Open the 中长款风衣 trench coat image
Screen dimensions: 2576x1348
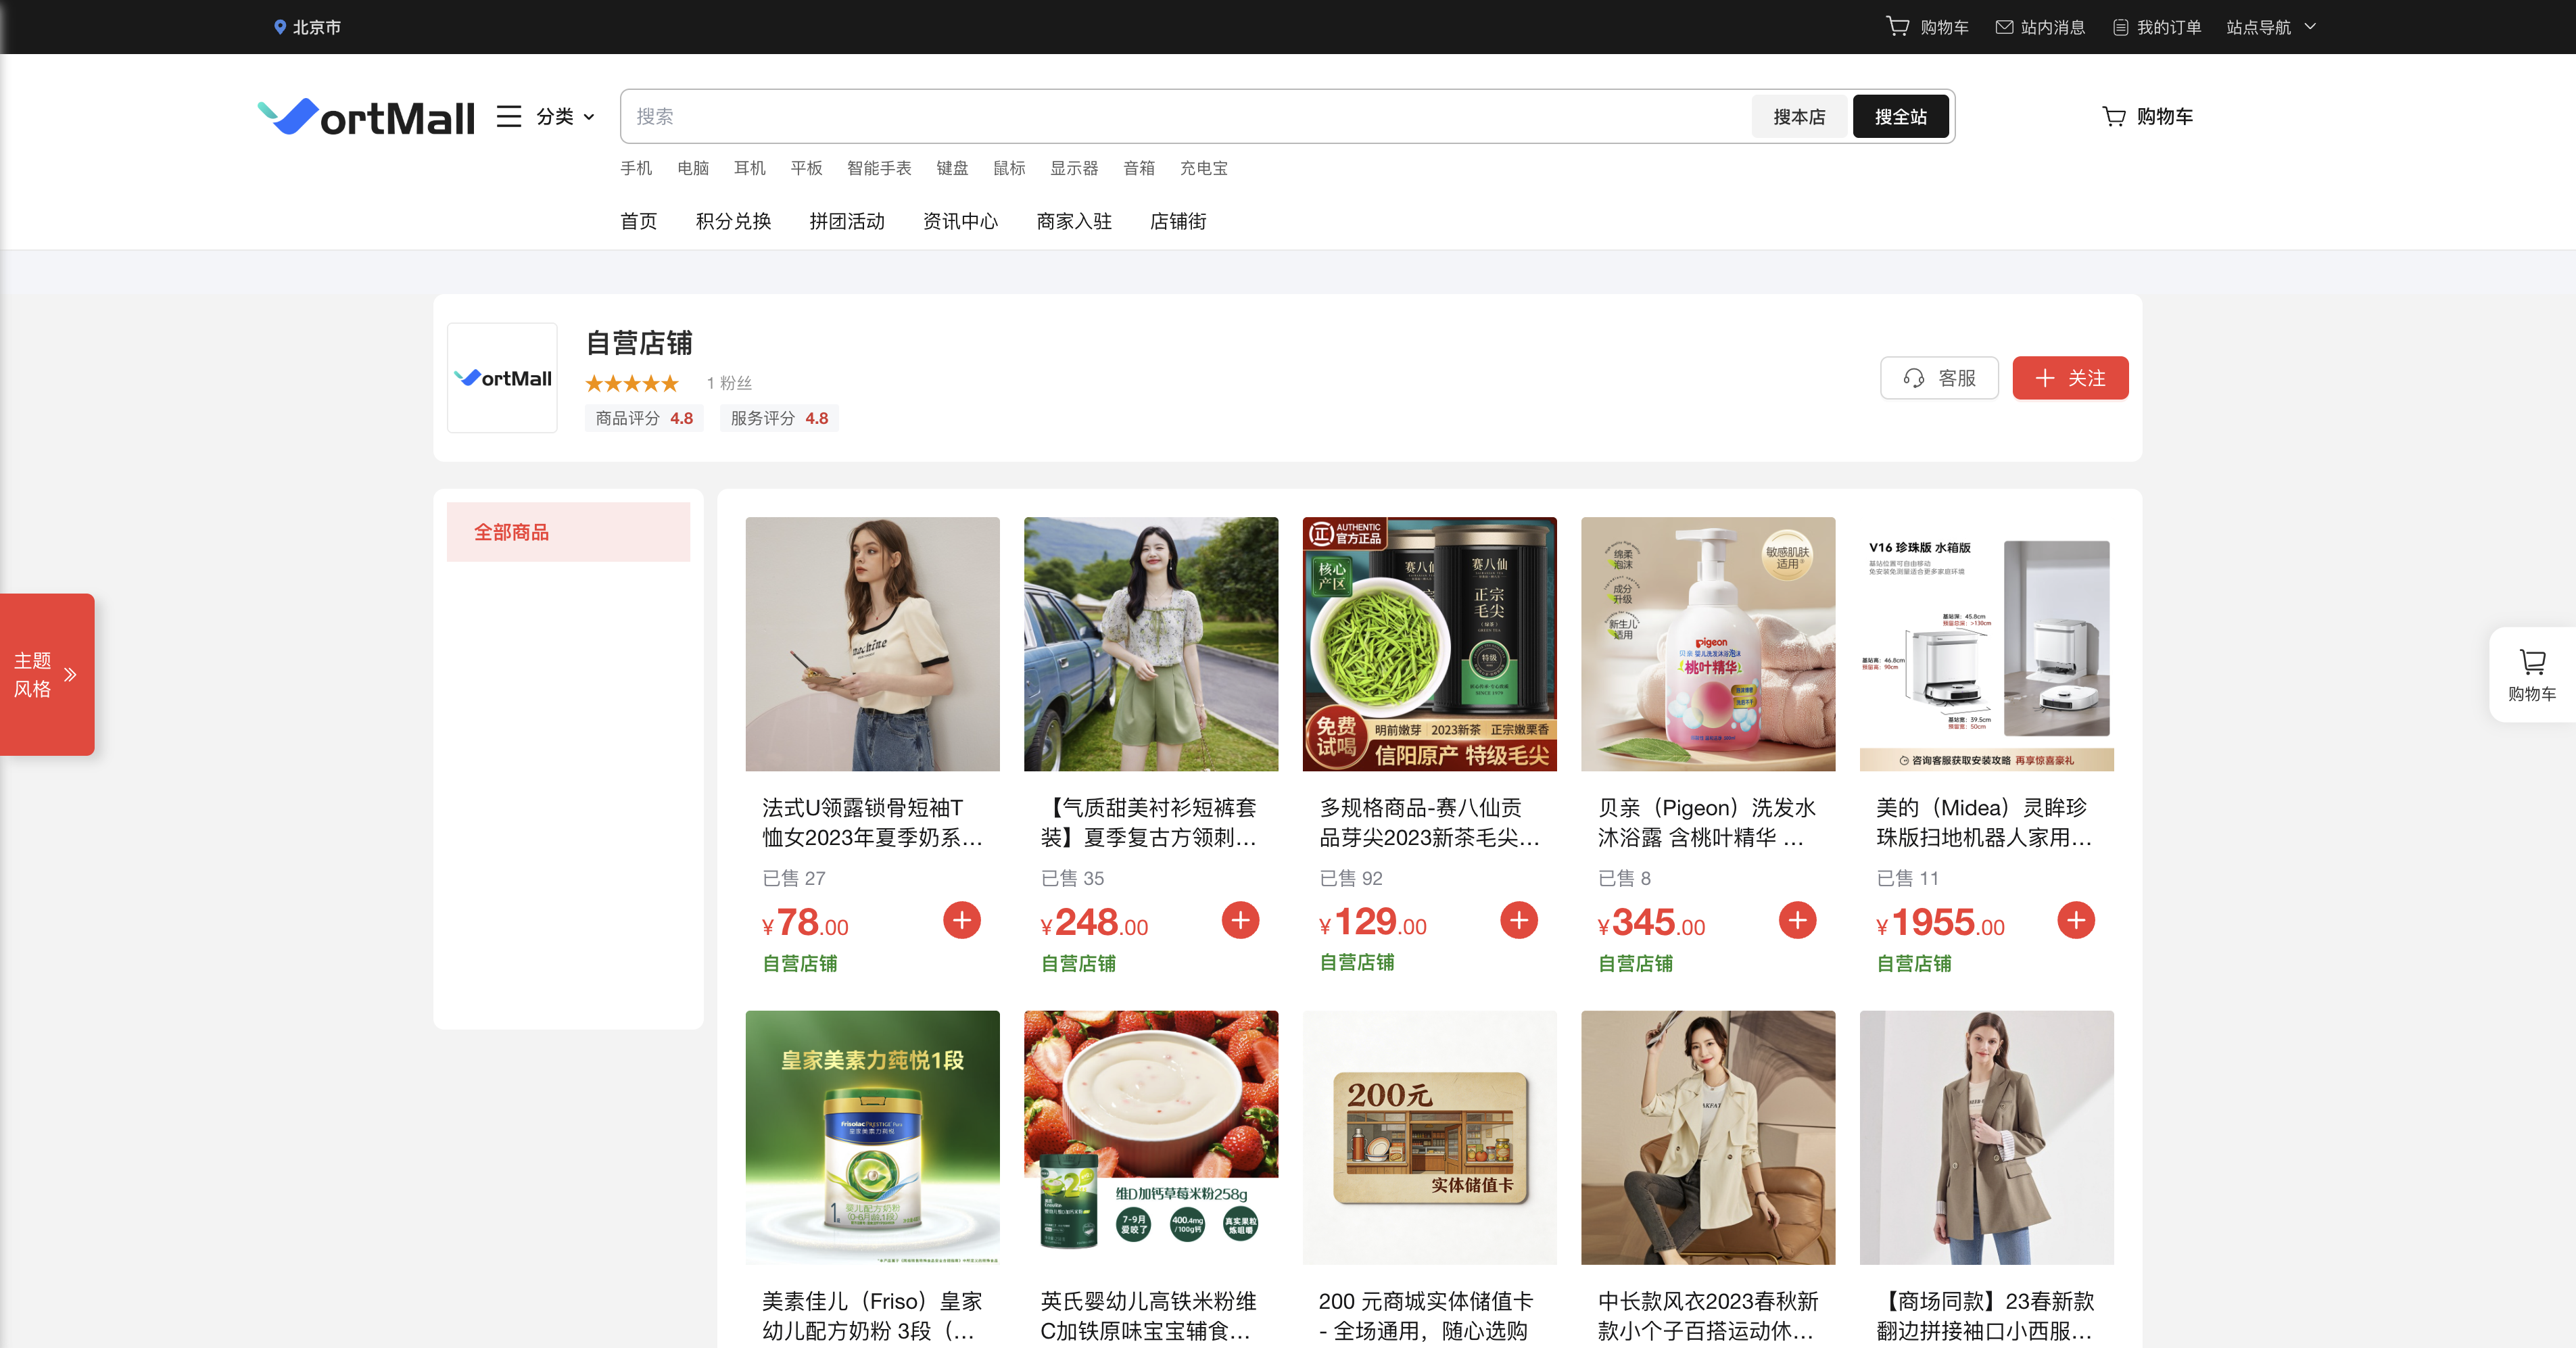click(1708, 1137)
